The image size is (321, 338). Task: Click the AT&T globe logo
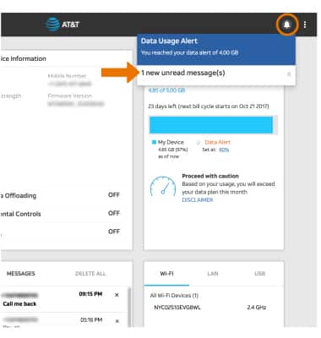(x=52, y=25)
